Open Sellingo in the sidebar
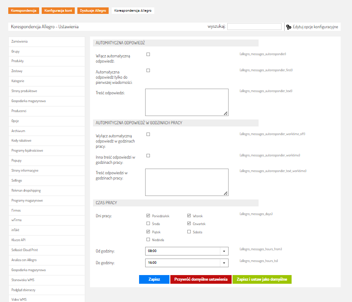352x302 pixels. (46, 180)
